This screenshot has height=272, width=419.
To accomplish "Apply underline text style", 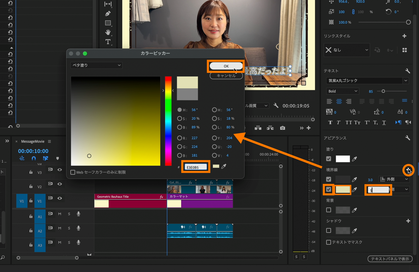I will pos(384,123).
